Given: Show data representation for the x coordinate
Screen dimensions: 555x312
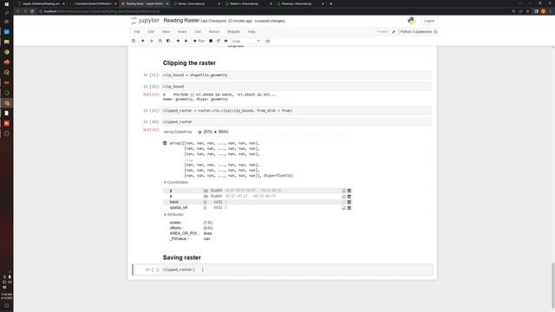Looking at the screenshot, I should (349, 197).
